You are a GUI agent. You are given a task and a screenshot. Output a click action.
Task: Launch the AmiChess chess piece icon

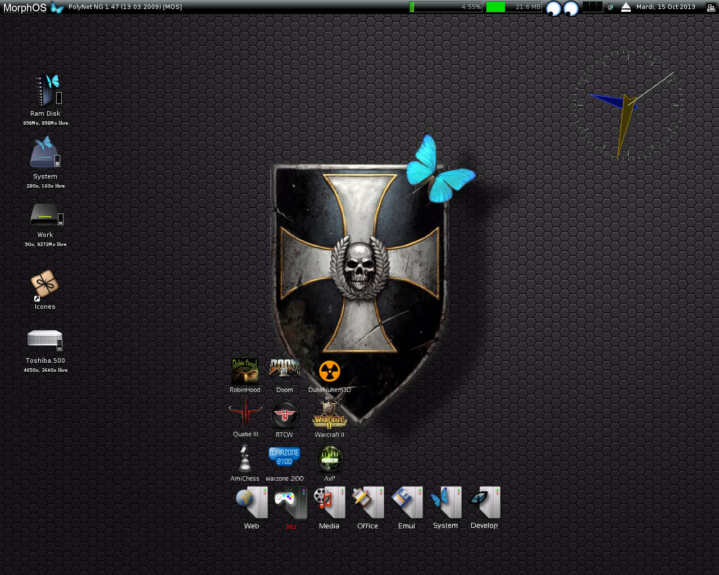[244, 458]
